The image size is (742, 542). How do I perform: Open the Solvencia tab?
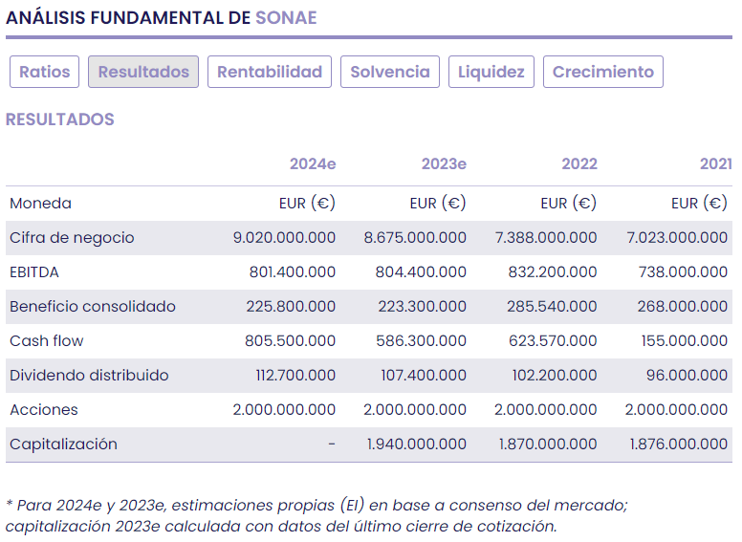[x=390, y=72]
